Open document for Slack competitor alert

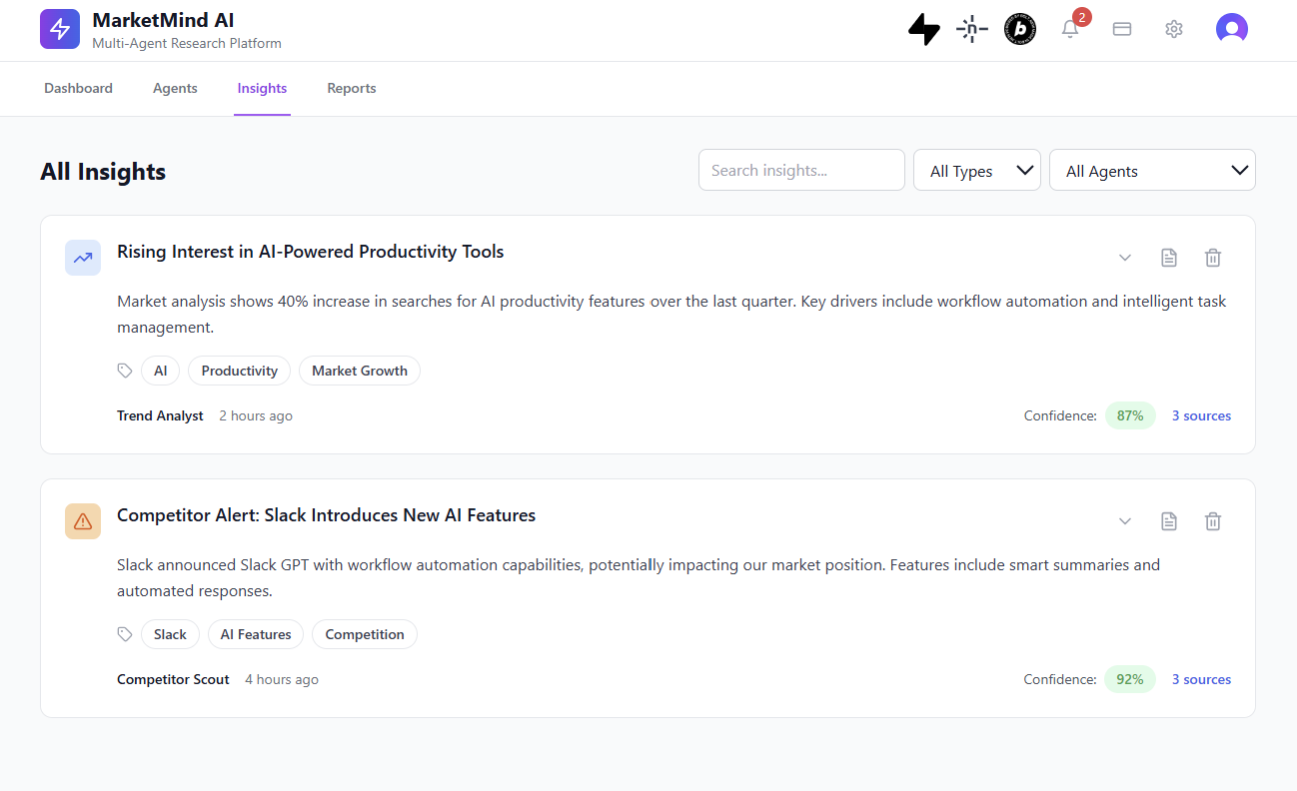(1169, 521)
